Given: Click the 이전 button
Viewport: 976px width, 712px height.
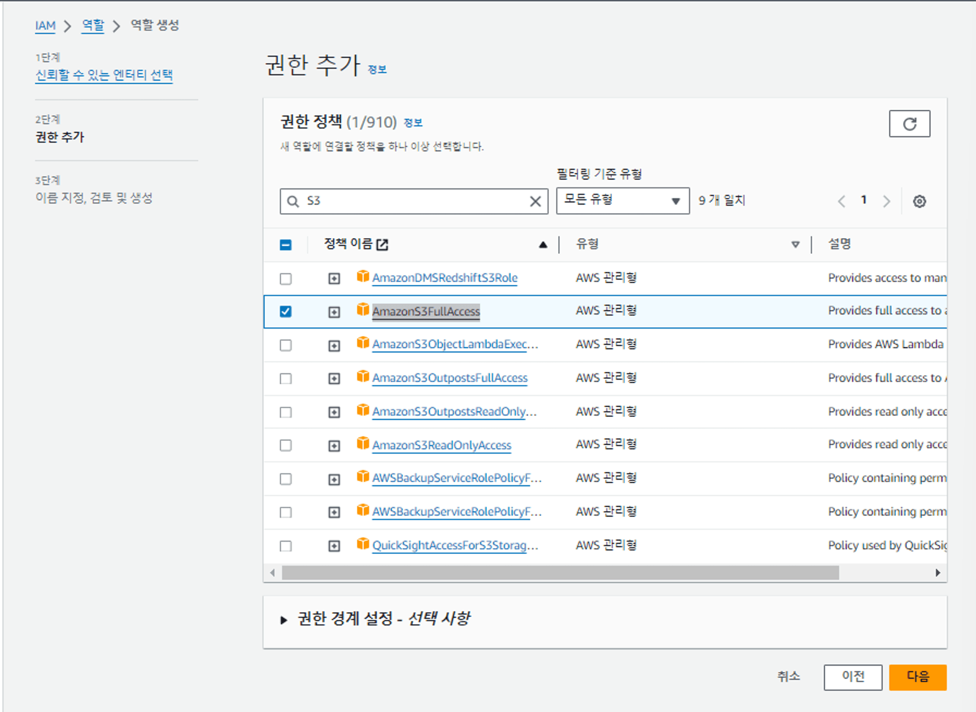Looking at the screenshot, I should [x=853, y=677].
